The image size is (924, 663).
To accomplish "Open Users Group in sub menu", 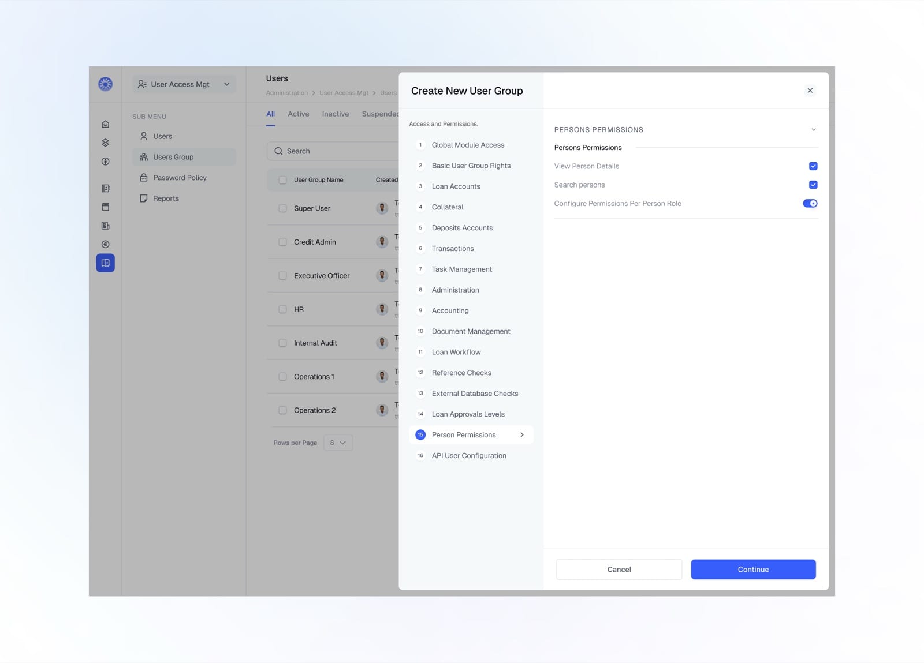I will coord(184,157).
